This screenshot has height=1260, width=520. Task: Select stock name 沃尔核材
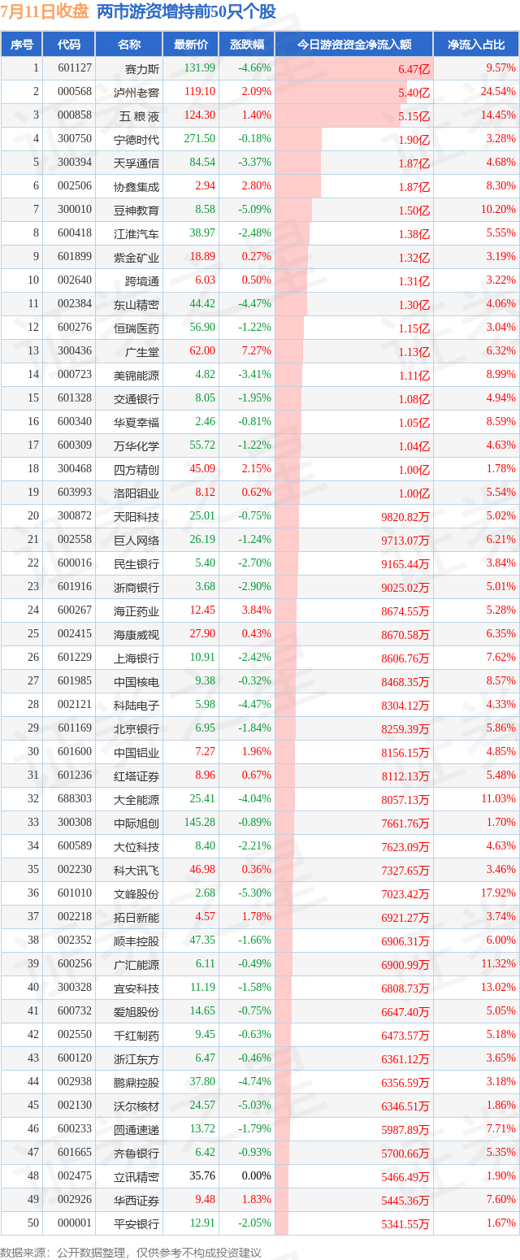click(136, 1106)
